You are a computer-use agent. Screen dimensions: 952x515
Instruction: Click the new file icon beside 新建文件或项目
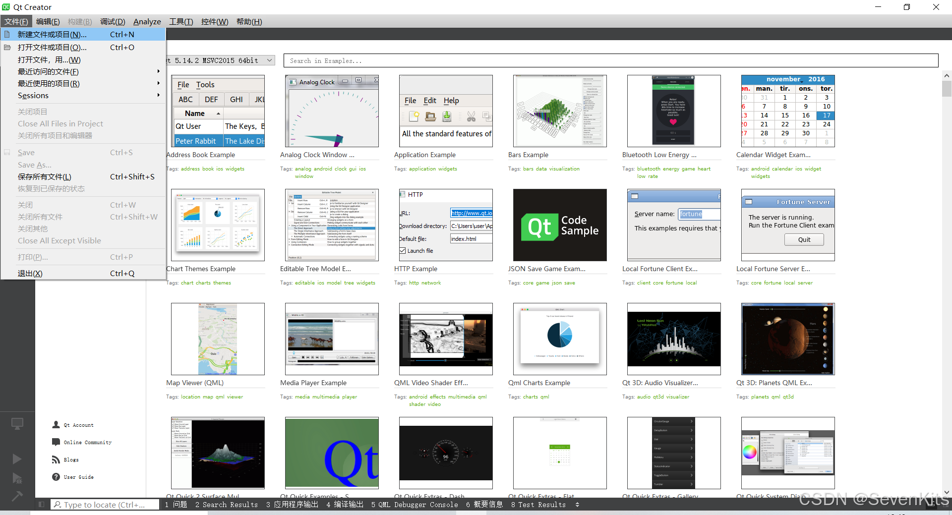point(7,34)
